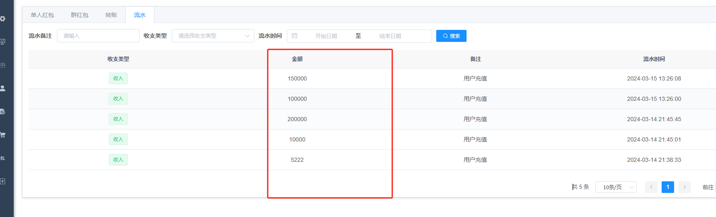Select page 1 in pagination

coord(667,187)
